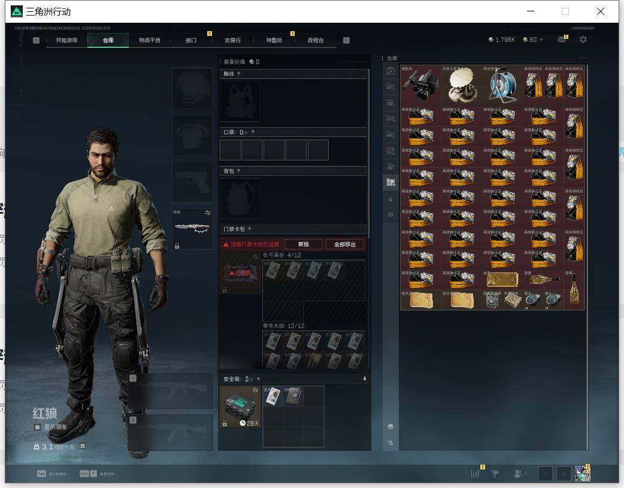Click the empty body armor slot
Screen dimensions: 624x488
(192, 135)
